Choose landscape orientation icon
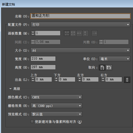The height and width of the screenshot is (133, 133). tap(109, 68)
